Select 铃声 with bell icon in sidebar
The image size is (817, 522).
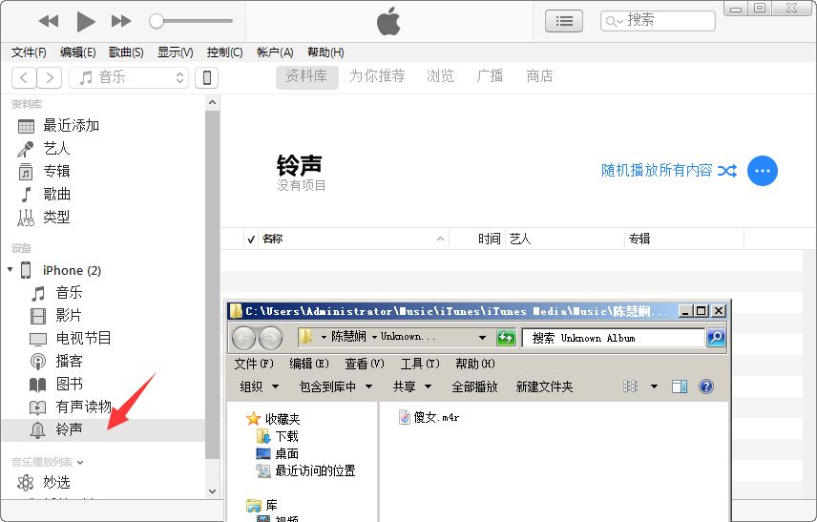tap(69, 429)
